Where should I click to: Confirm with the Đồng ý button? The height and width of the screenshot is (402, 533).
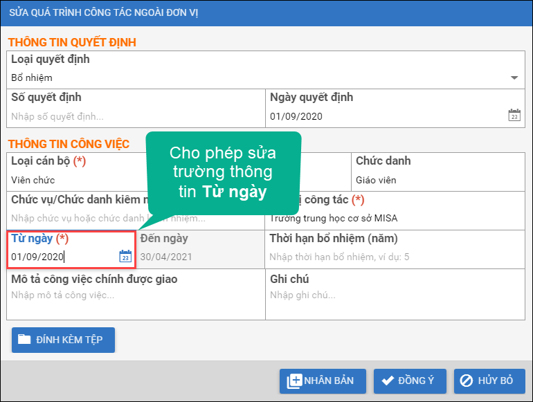coord(409,381)
